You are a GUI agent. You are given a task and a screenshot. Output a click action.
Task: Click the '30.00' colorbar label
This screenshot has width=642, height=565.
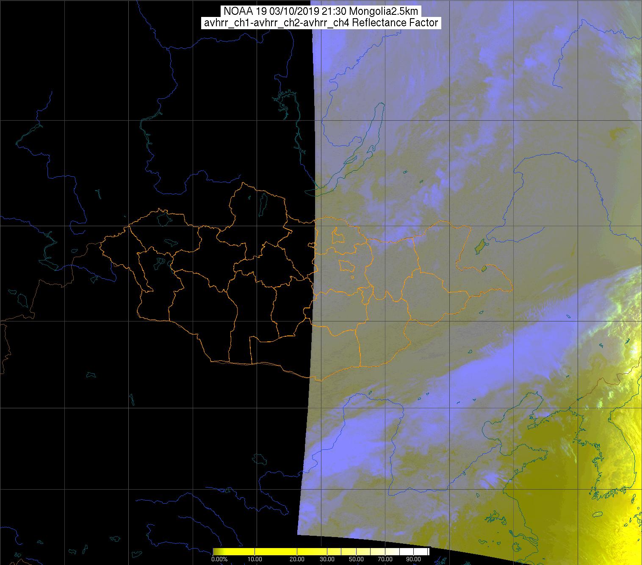327,559
